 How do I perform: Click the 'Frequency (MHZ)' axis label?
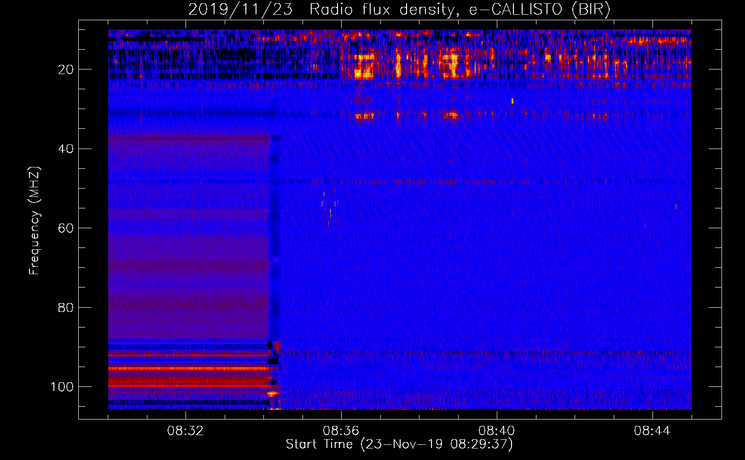(x=35, y=221)
